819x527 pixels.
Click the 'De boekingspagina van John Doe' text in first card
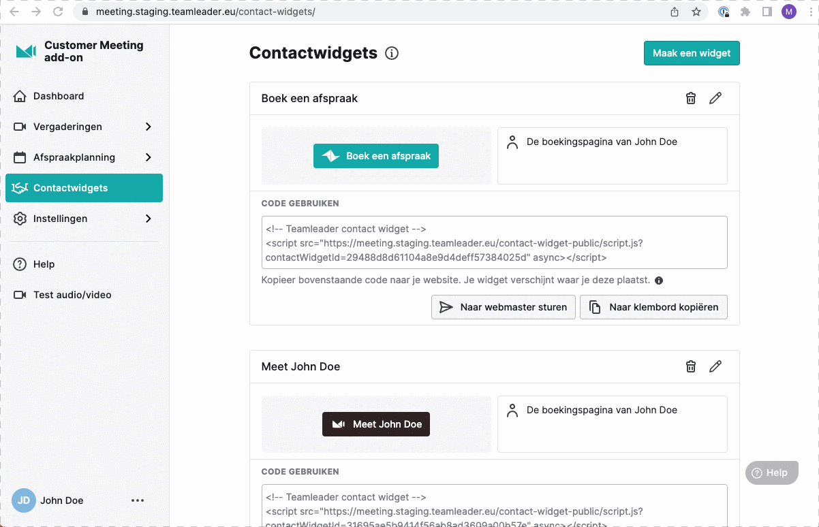(602, 142)
